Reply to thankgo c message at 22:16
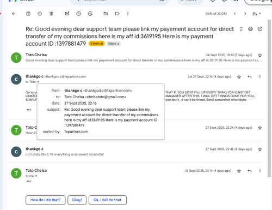272x210 pixels. [x=250, y=77]
